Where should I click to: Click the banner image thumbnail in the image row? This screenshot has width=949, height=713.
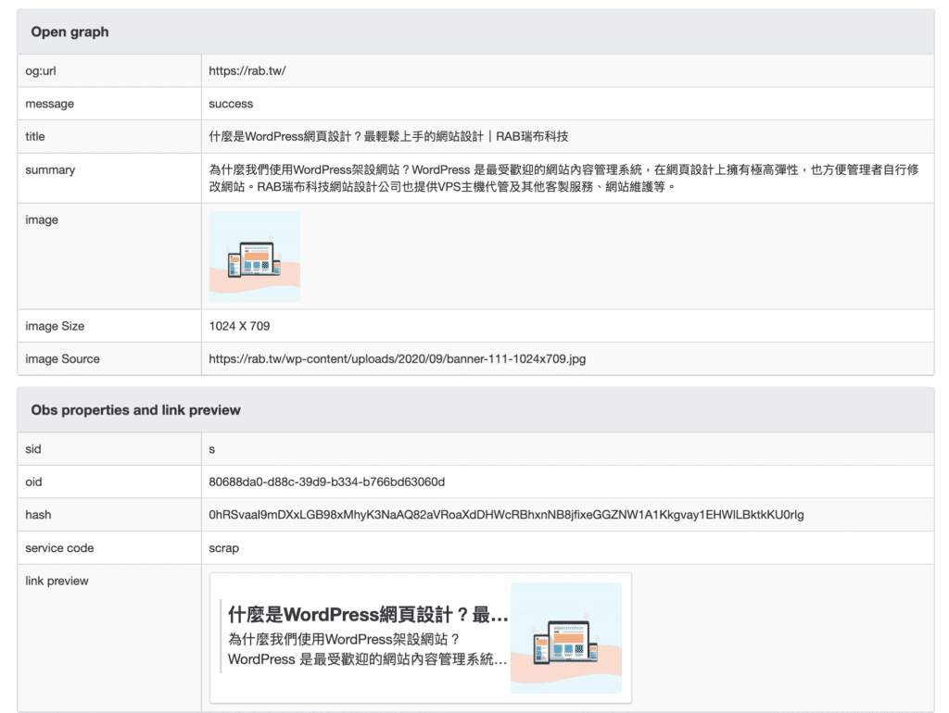254,256
